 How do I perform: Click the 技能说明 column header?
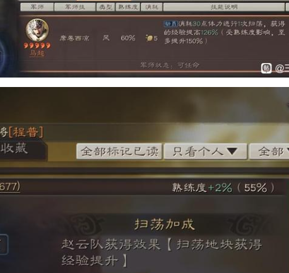(x=224, y=7)
